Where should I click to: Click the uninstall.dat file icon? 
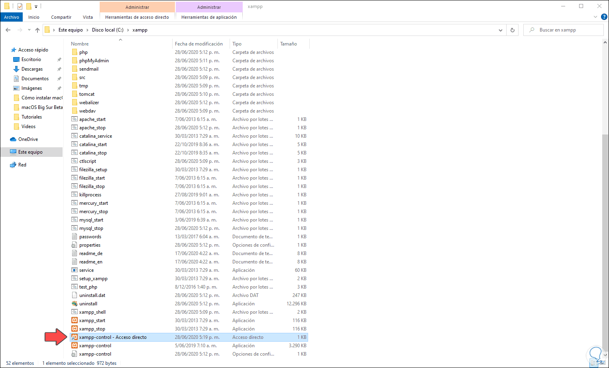click(75, 295)
